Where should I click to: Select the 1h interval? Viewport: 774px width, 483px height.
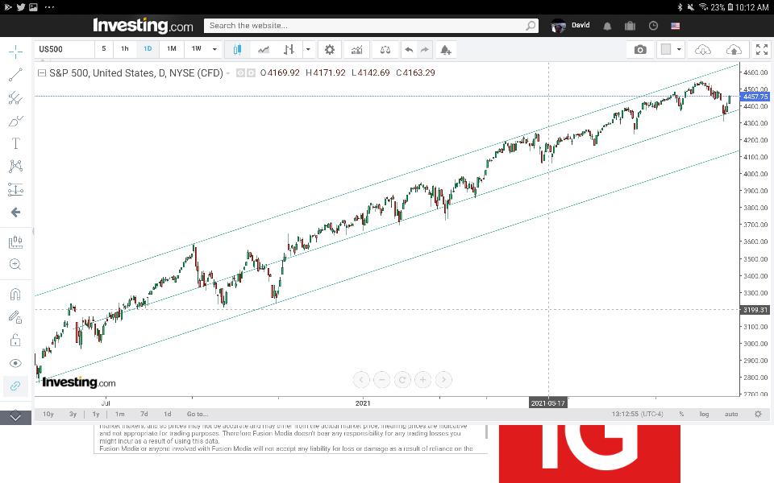[x=125, y=49]
